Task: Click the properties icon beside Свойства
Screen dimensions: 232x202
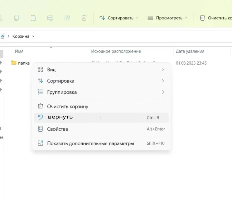Action: pyautogui.click(x=40, y=129)
